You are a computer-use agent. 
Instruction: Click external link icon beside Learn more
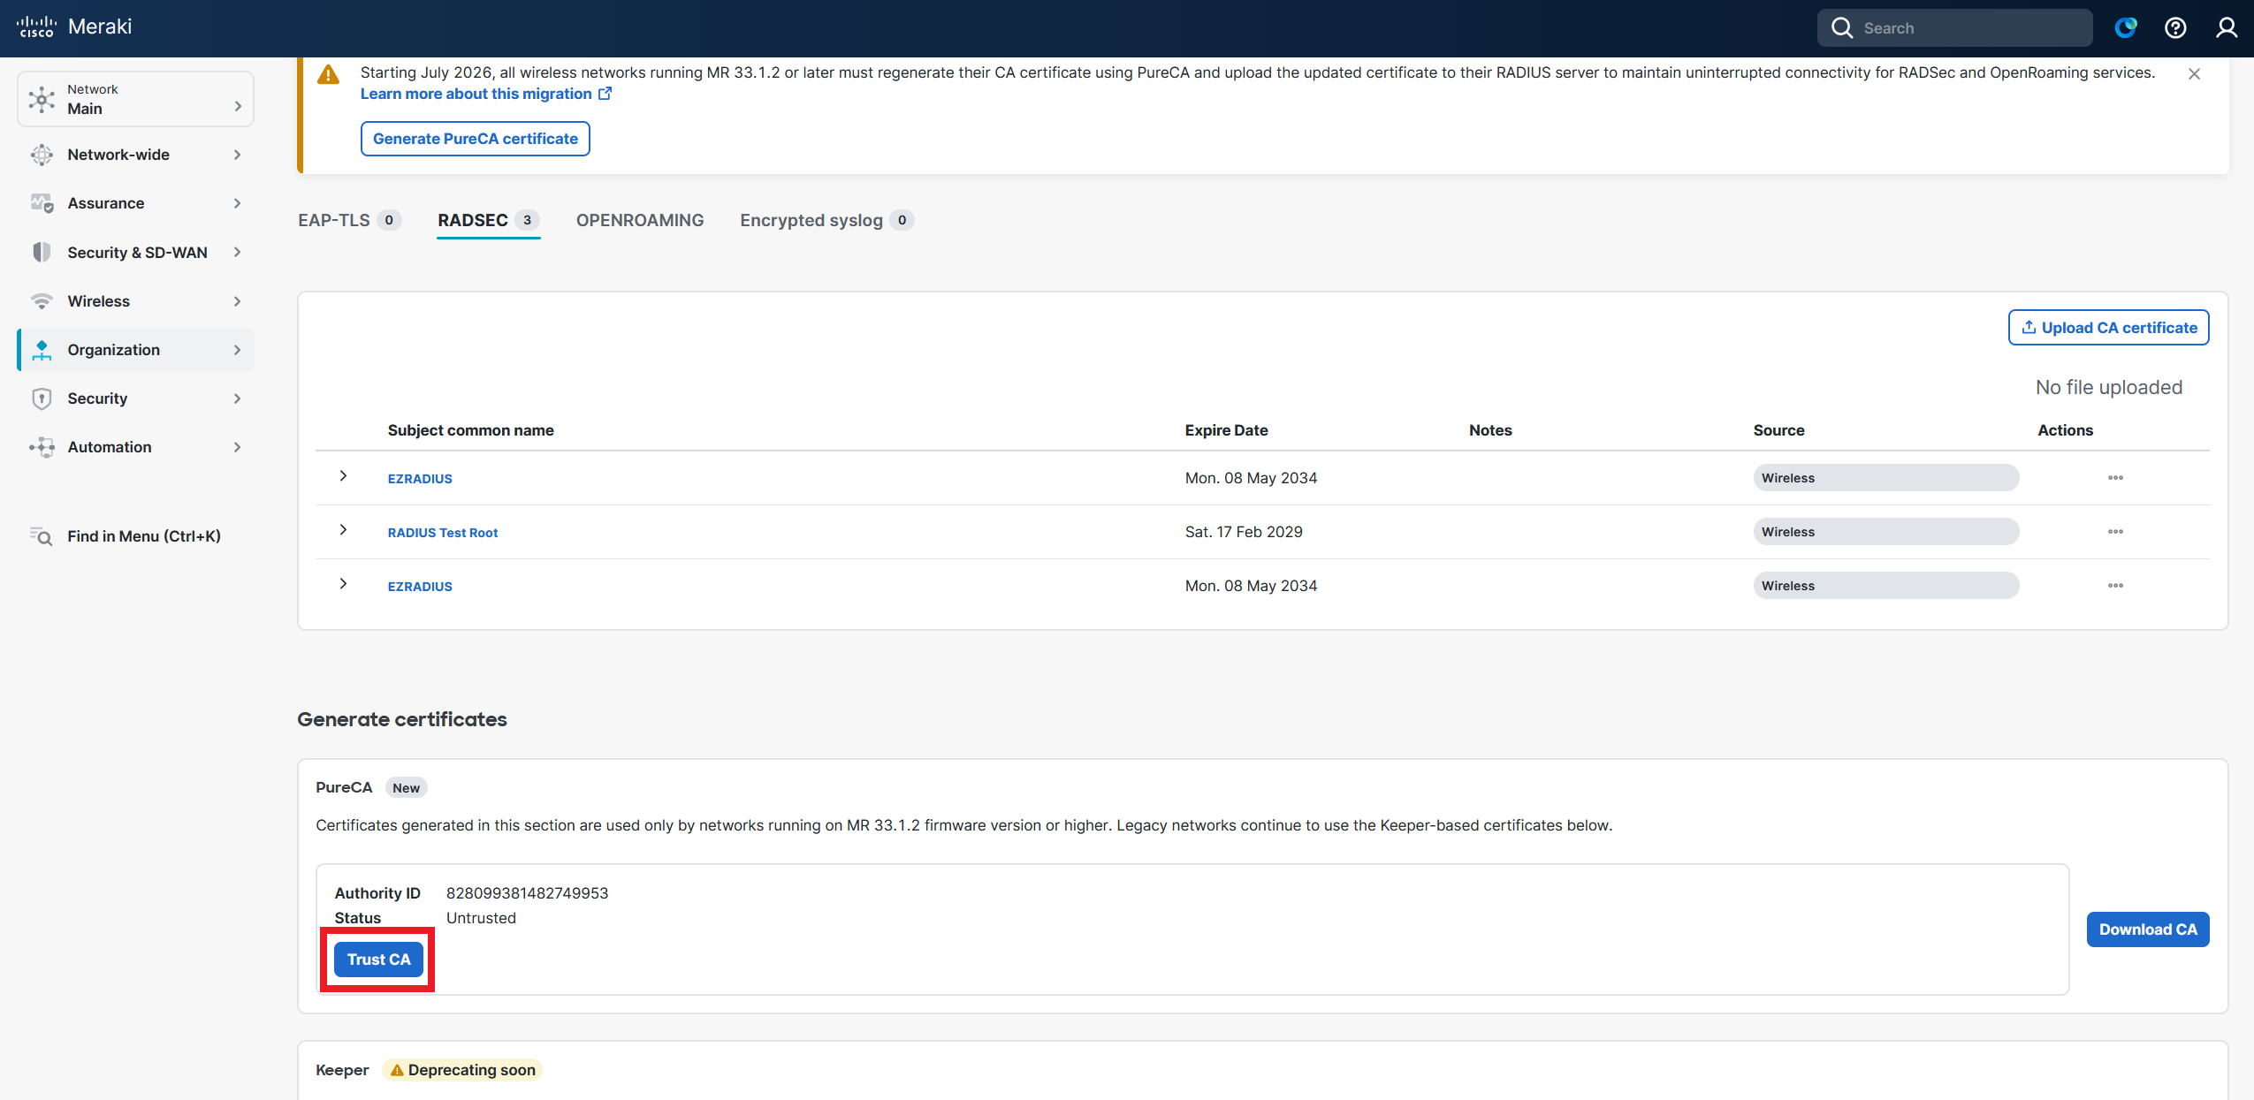click(x=605, y=94)
